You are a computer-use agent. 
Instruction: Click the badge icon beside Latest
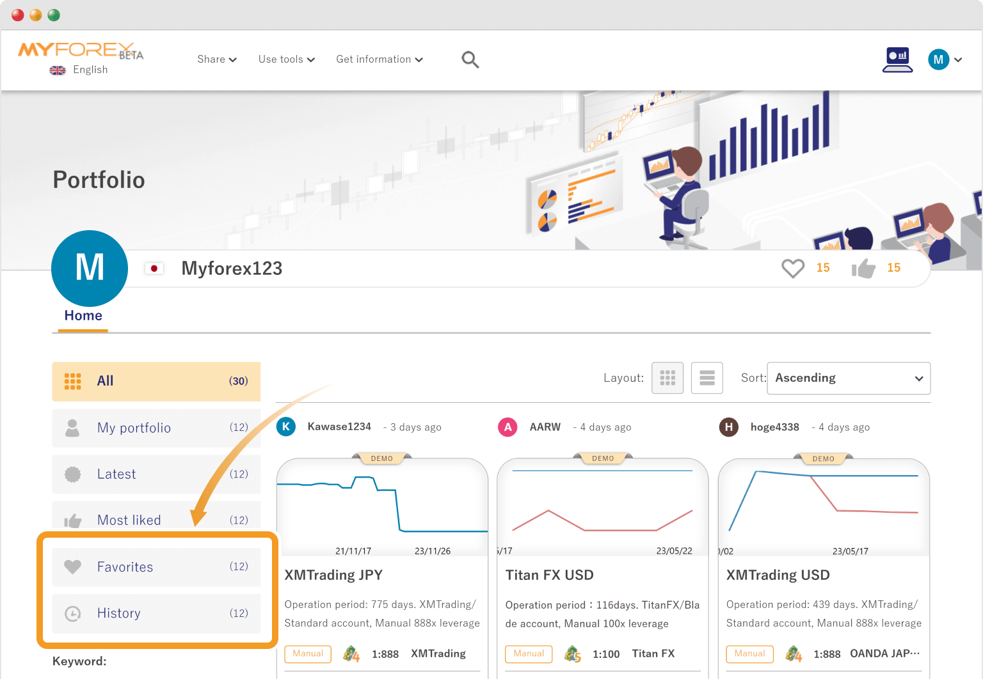(73, 474)
